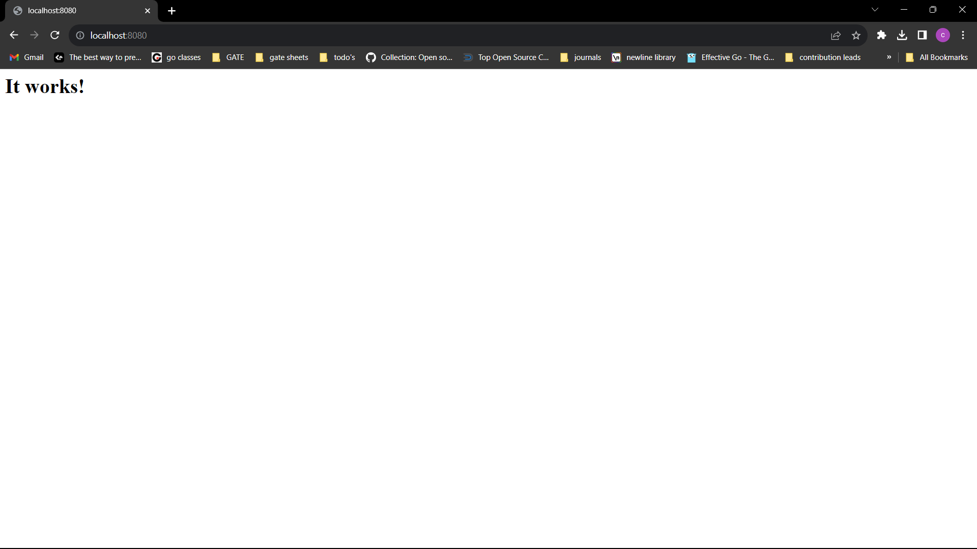Click the page security/info lock icon
The image size is (977, 549).
(x=80, y=36)
